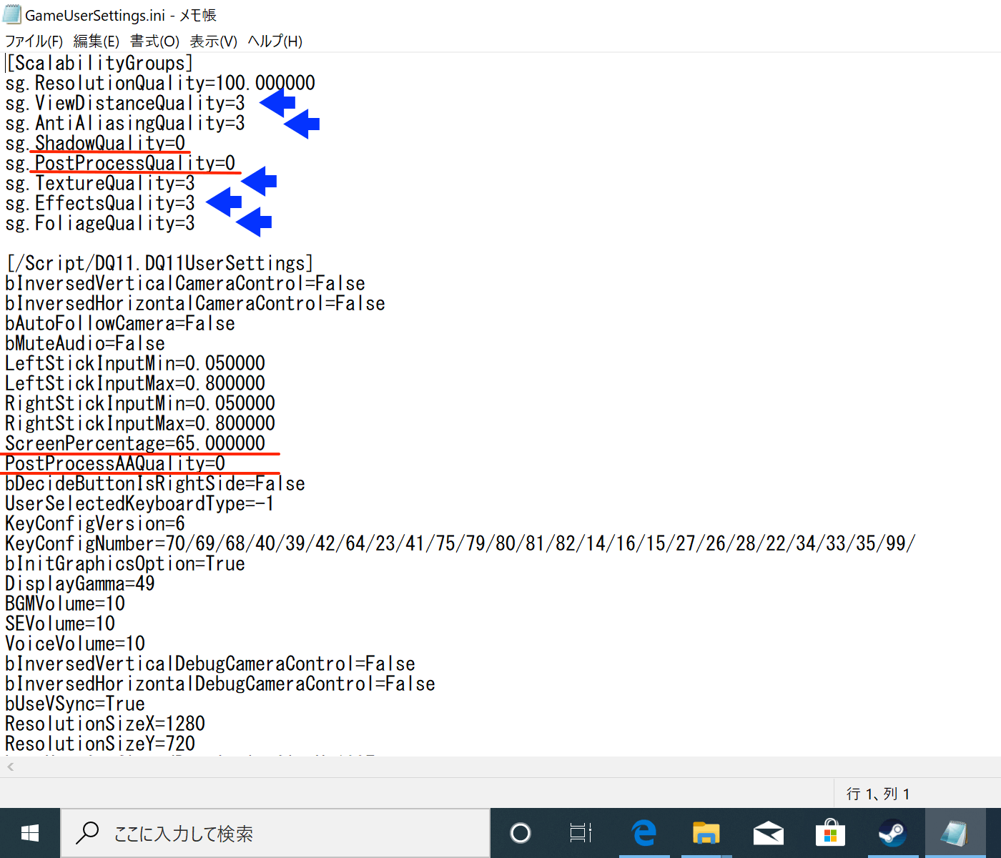Open the Mail app from taskbar
Image resolution: width=1001 pixels, height=858 pixels.
tap(768, 833)
